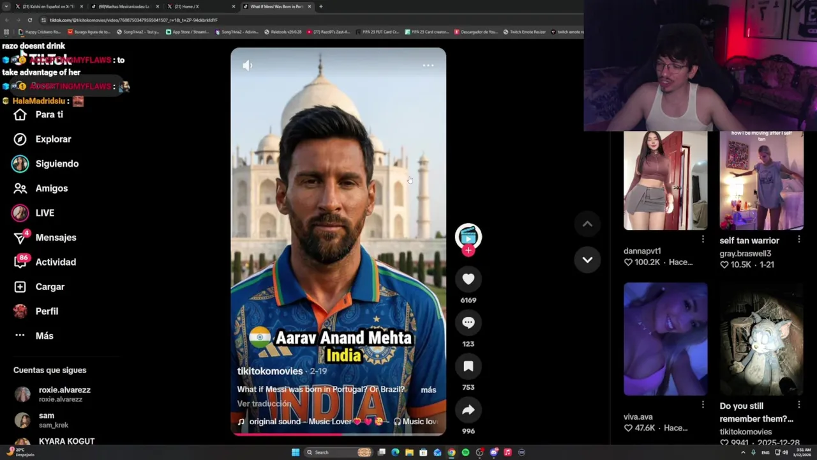This screenshot has width=817, height=460.
Task: Open options menu for dannapvt1 video
Action: click(x=703, y=239)
